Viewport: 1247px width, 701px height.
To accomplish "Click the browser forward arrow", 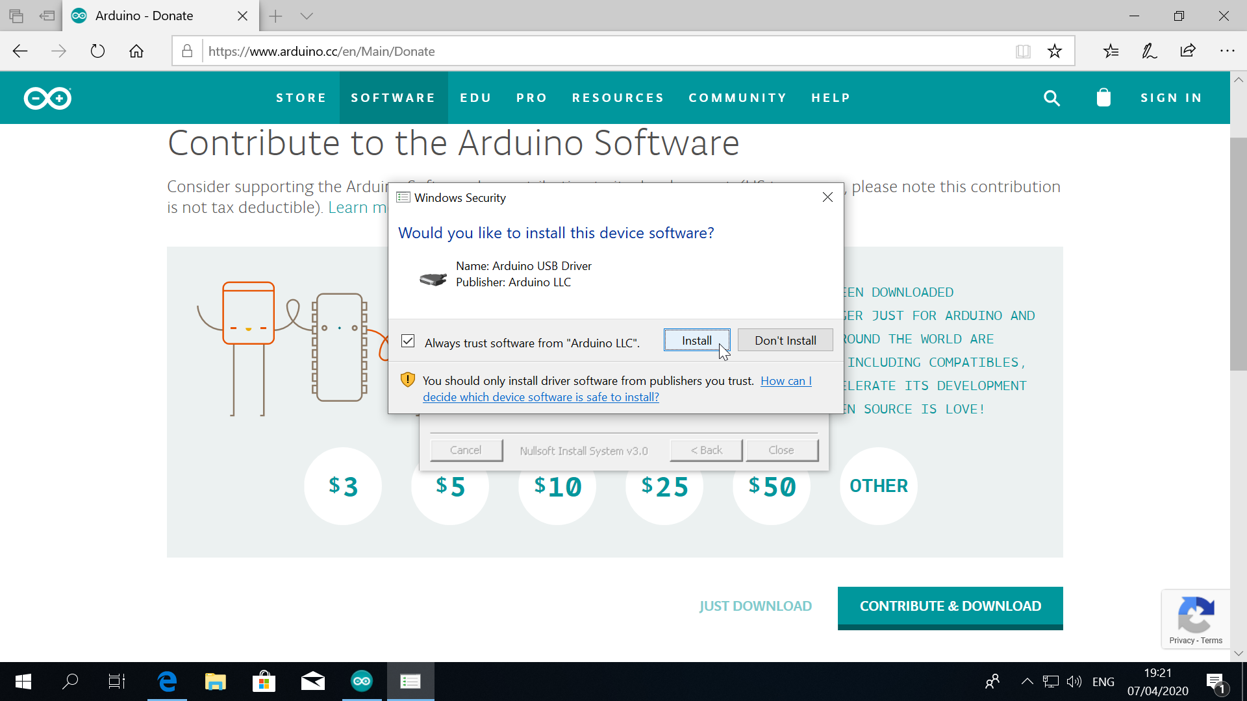I will 59,51.
